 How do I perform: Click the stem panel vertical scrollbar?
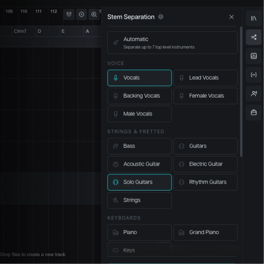click(x=241, y=92)
